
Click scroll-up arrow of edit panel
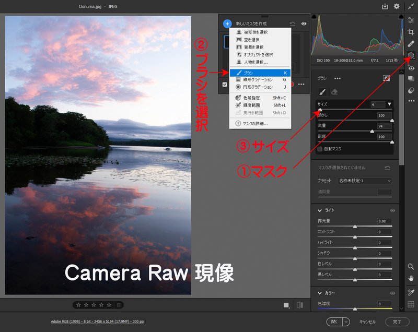coord(402,72)
